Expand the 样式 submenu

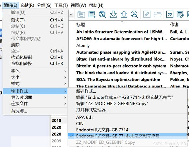click(x=35, y=84)
